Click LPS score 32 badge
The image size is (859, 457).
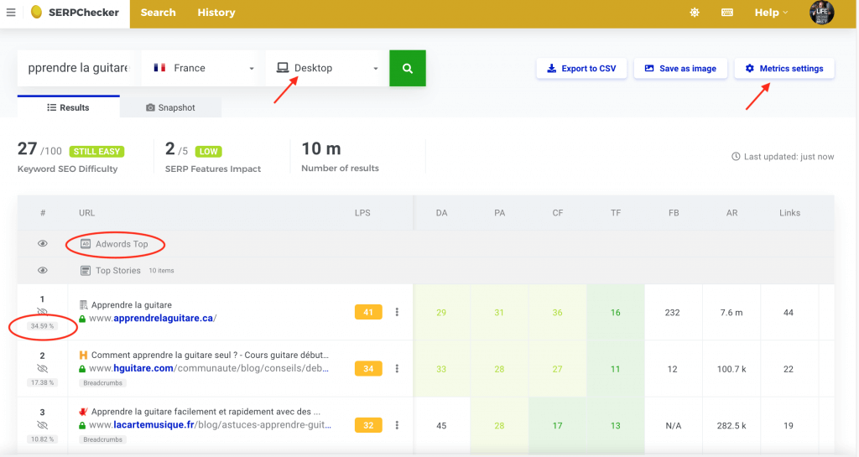368,425
